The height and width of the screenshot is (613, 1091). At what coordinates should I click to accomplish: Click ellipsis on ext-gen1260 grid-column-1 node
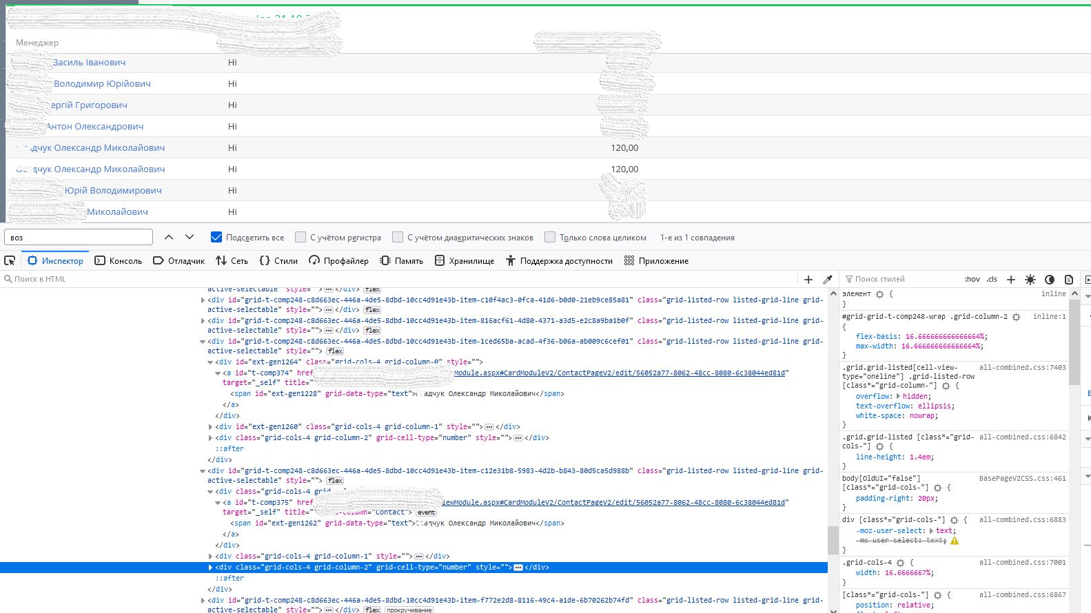[489, 427]
